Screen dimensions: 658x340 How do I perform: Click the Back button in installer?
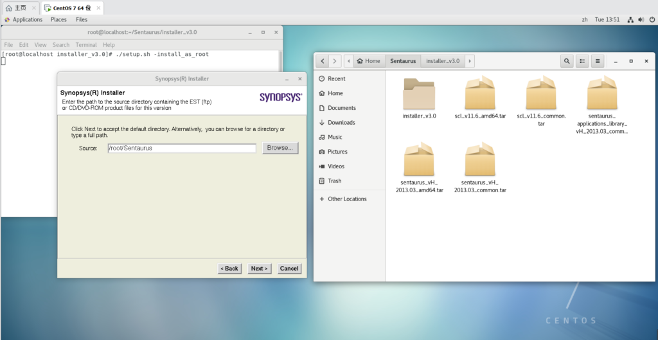click(229, 268)
